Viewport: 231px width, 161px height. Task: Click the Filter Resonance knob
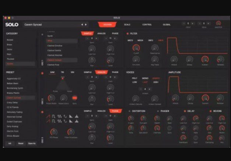(155, 48)
